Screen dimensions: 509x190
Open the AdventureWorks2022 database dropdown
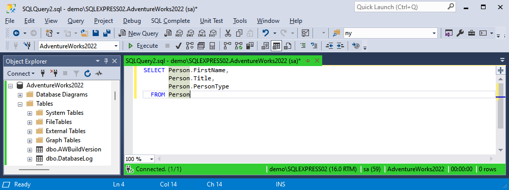(x=116, y=46)
